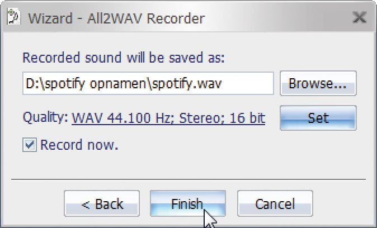Toggle the Record now checkbox
This screenshot has height=228, width=377.
click(30, 145)
